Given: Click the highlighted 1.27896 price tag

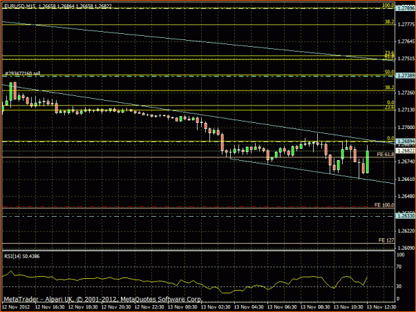Looking at the screenshot, I should click(406, 8).
